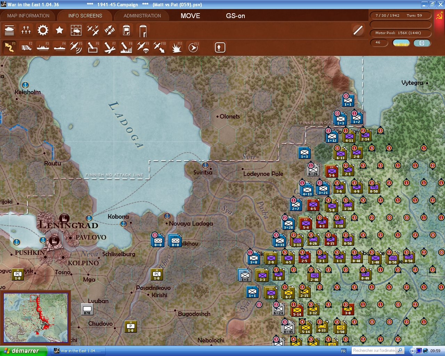Open the production gear icon

coord(43,30)
